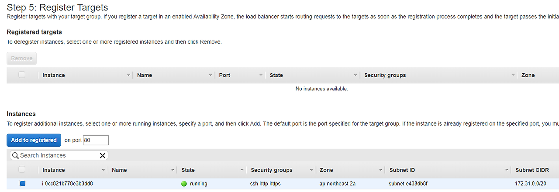Uncheck the i-0cc821b778e3b3dd8 instance checkbox

pos(22,184)
